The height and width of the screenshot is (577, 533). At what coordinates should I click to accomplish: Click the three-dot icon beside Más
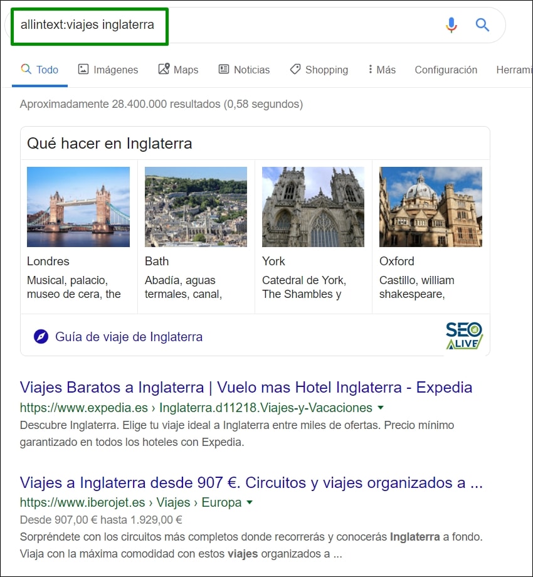coord(370,70)
